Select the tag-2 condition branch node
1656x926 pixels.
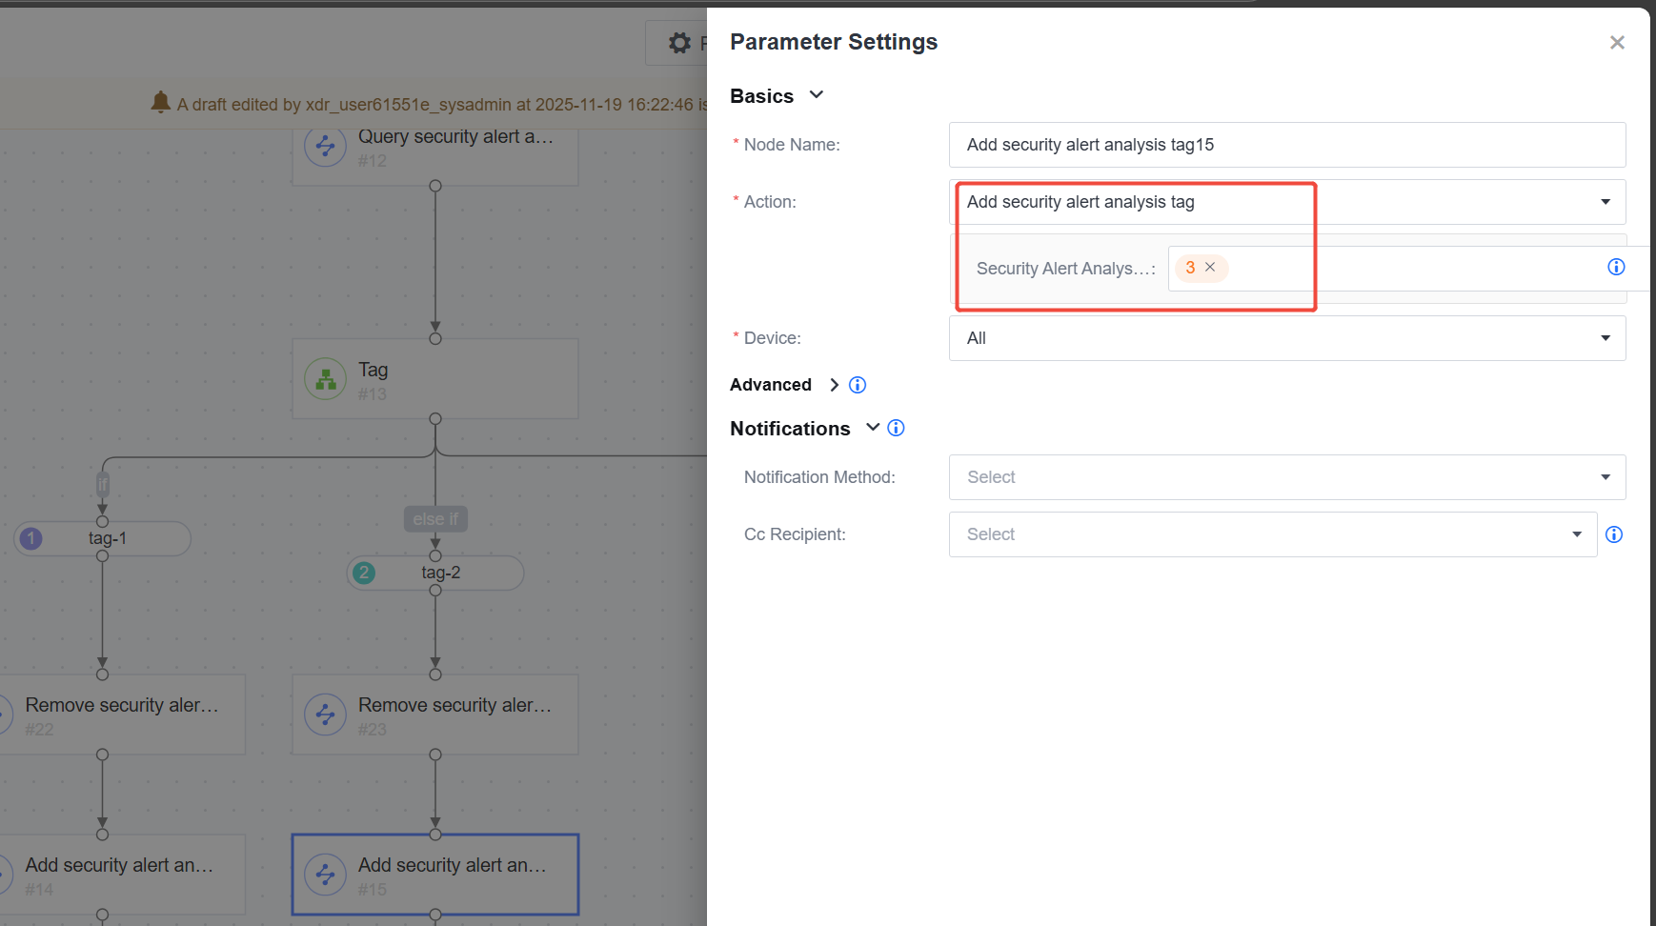pyautogui.click(x=435, y=573)
